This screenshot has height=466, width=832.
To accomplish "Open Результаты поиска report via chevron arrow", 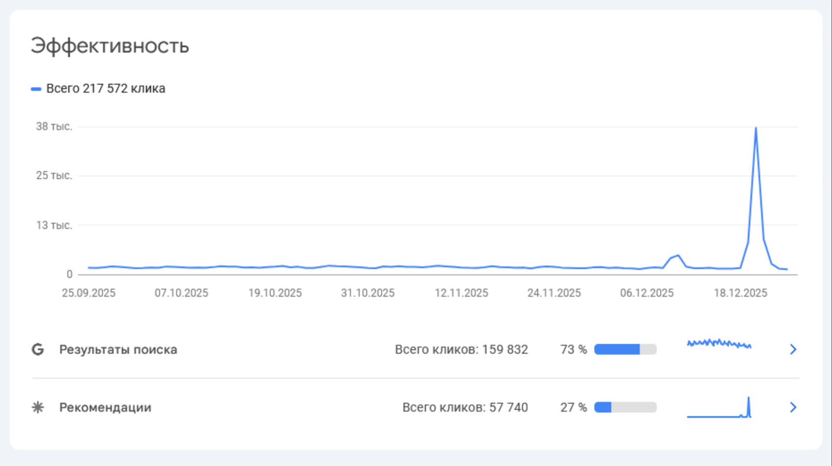I will [x=793, y=350].
